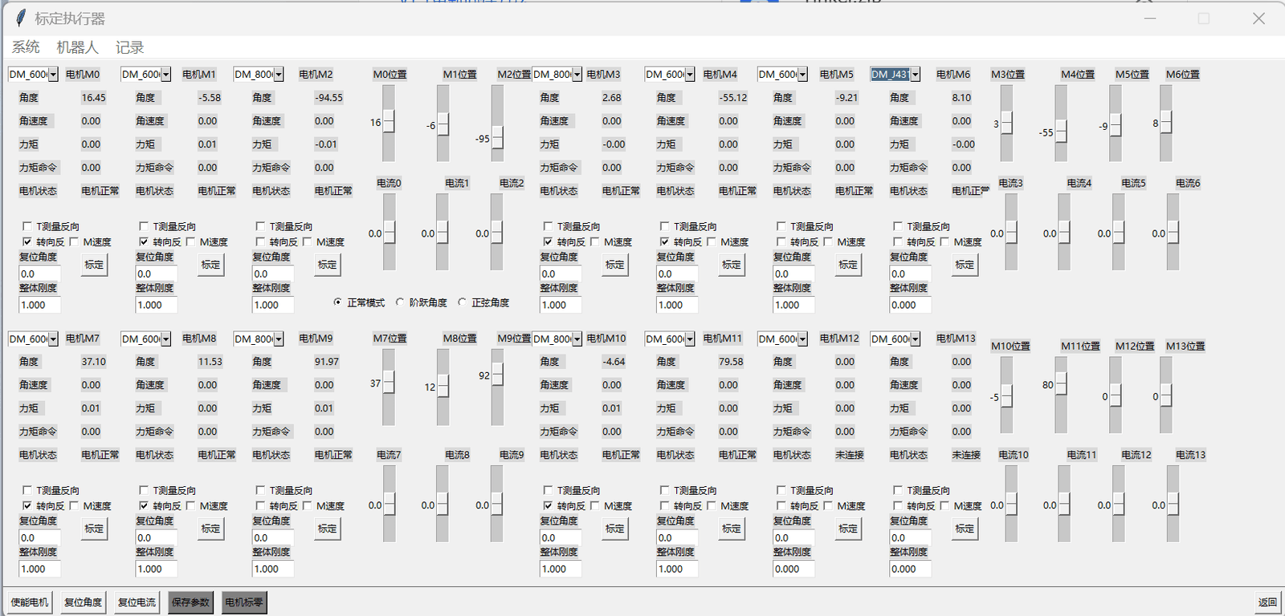Uncheck 转向反 for 电机M4

click(664, 241)
